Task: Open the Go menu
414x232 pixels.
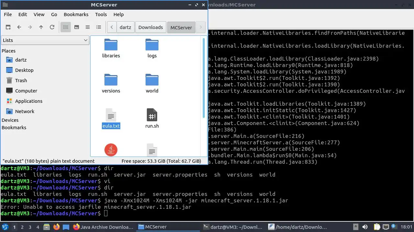Action: tap(54, 15)
